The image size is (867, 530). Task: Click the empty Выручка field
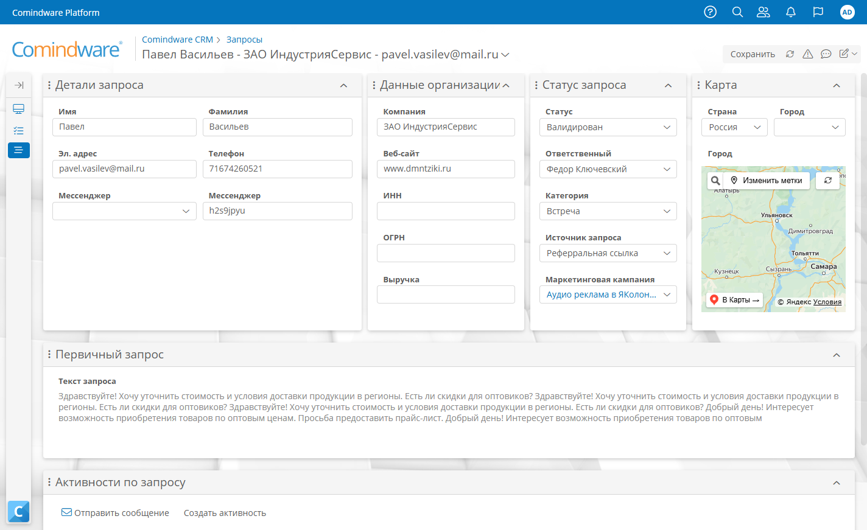pyautogui.click(x=446, y=295)
